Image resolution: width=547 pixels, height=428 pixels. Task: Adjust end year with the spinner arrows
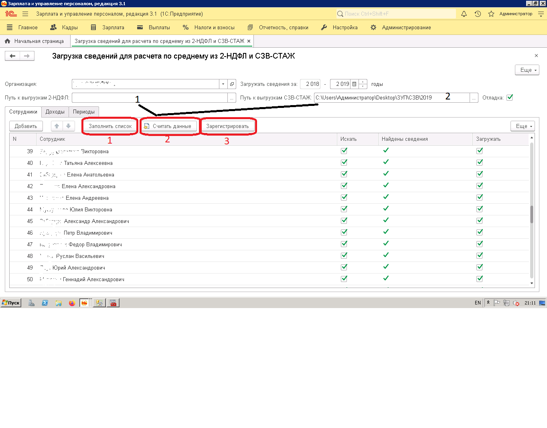pos(363,84)
